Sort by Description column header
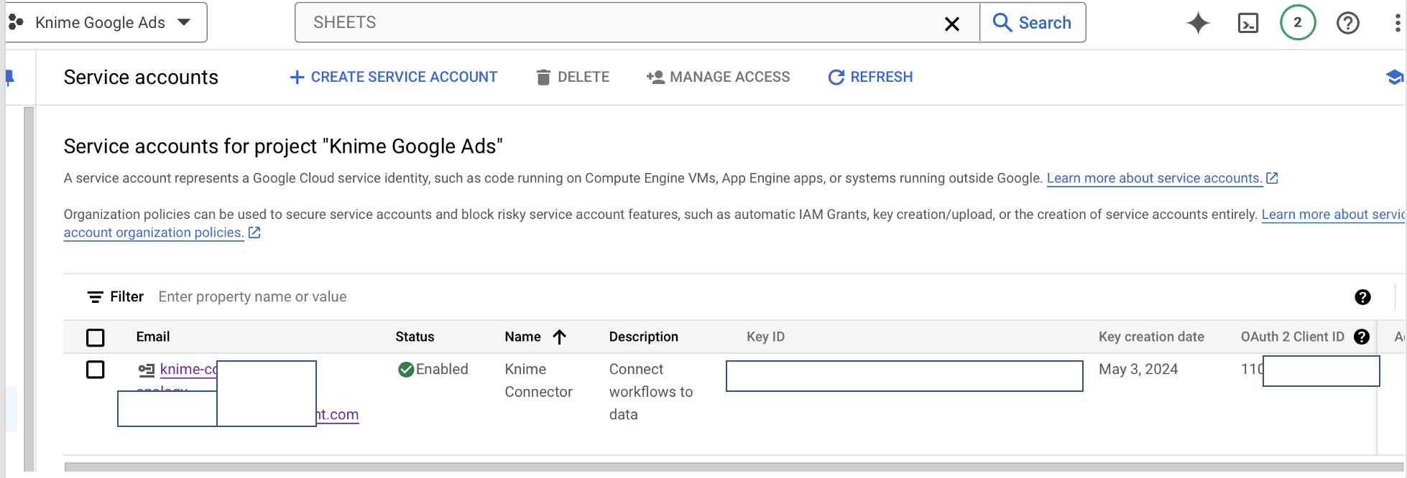This screenshot has height=478, width=1407. point(643,337)
